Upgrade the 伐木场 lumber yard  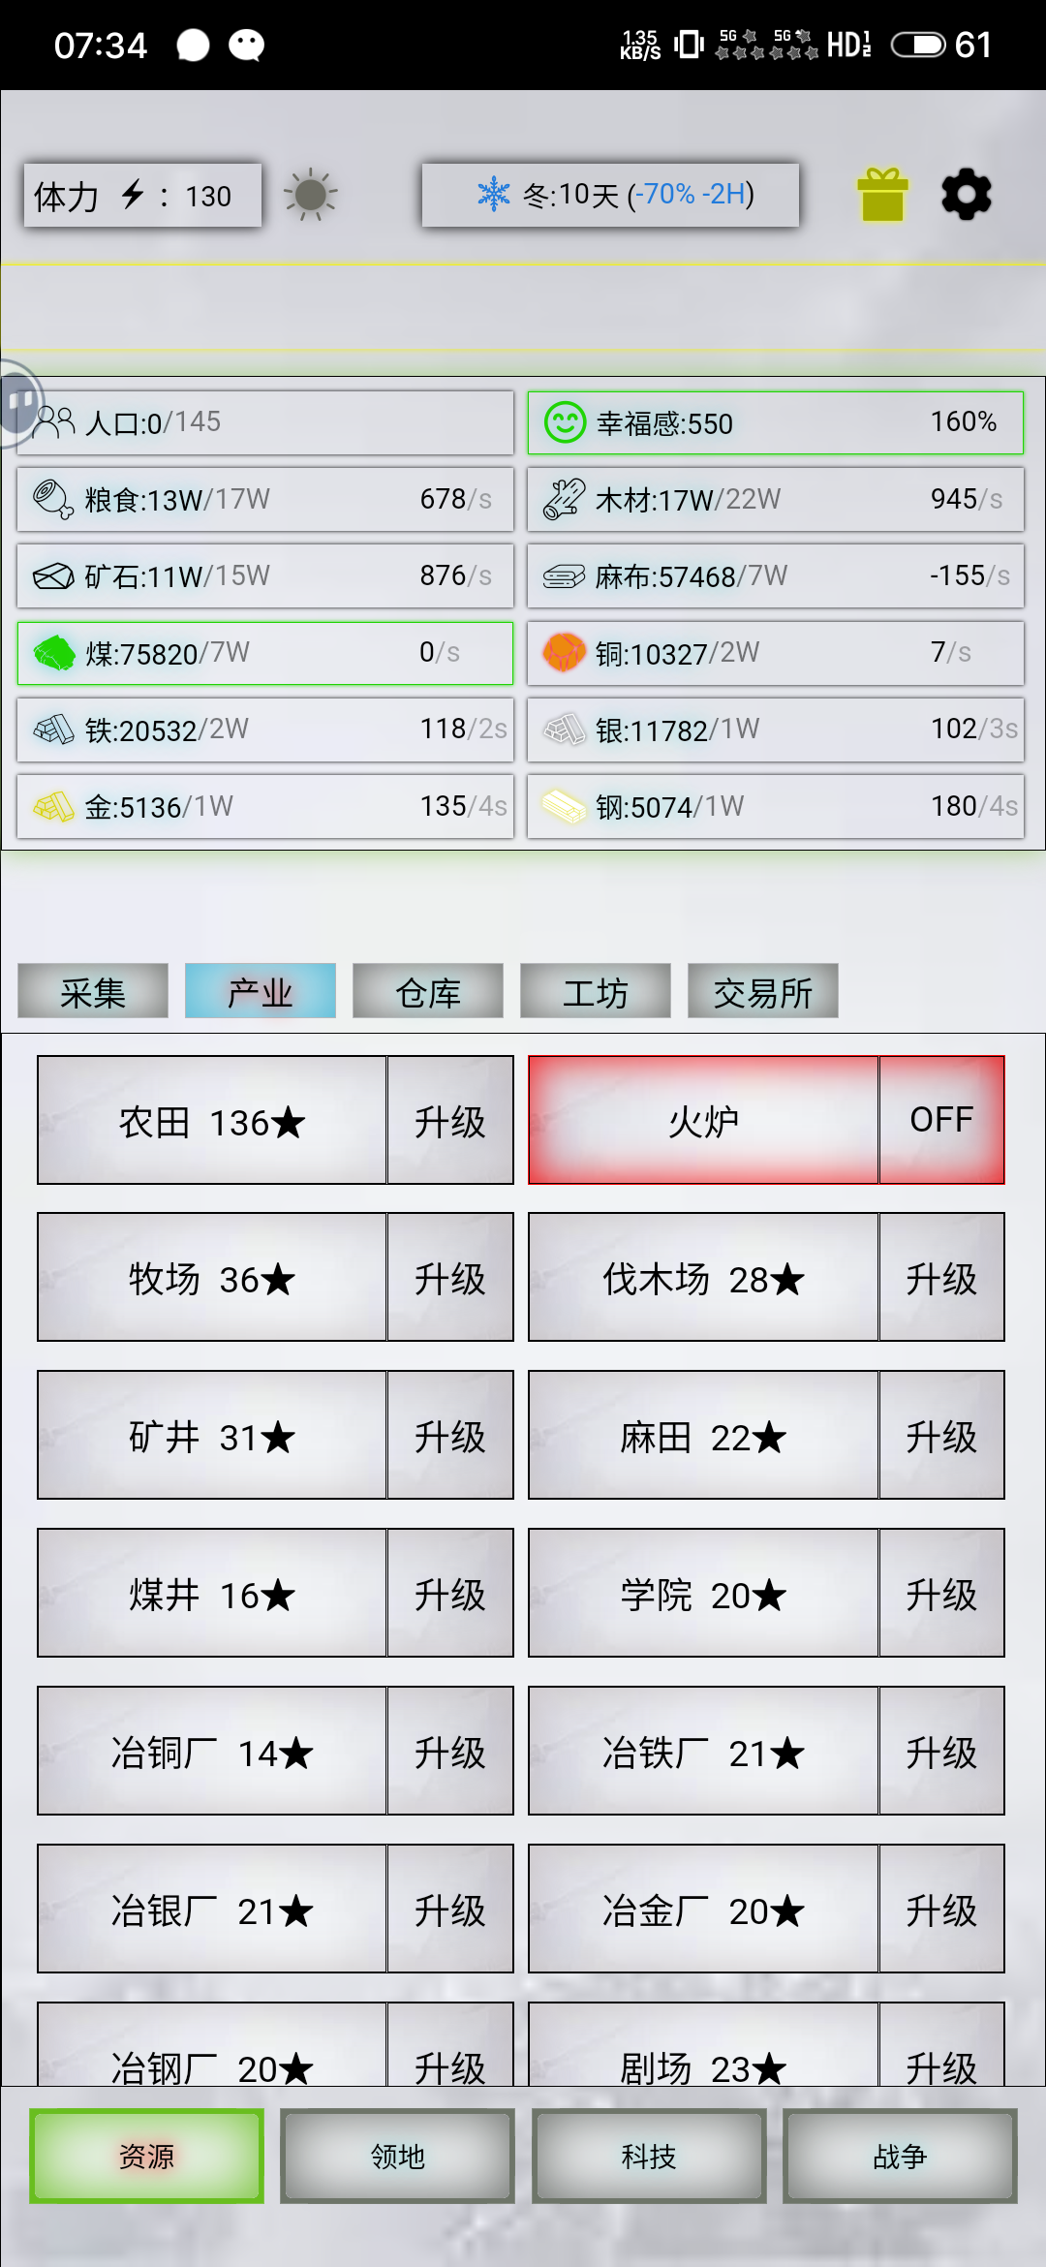pos(941,1278)
